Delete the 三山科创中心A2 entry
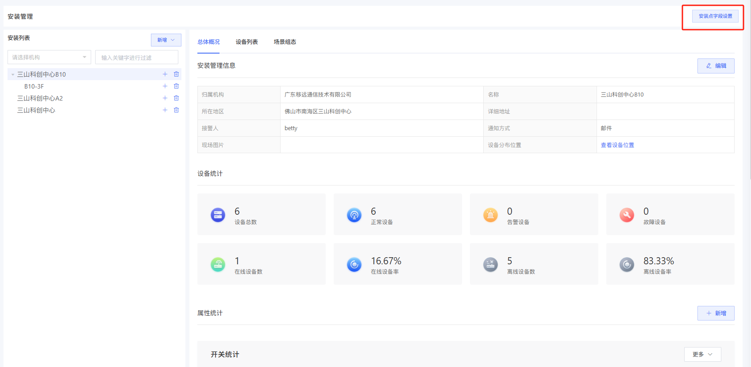 pos(176,98)
